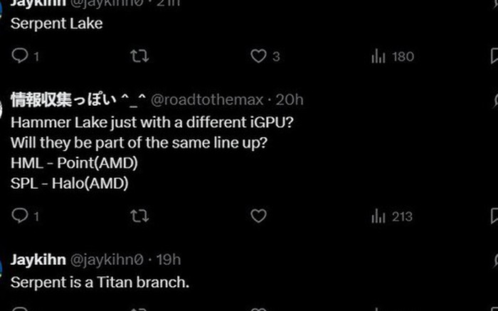The height and width of the screenshot is (311, 498).
Task: Like the Hammer Lake iGPU tweet
Action: pos(259,216)
